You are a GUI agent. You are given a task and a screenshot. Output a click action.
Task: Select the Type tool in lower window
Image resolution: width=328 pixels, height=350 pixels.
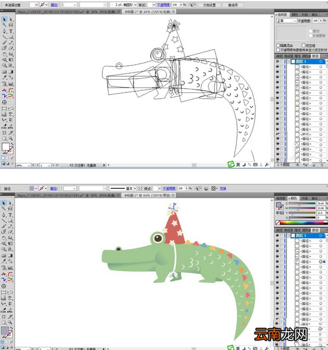11,215
